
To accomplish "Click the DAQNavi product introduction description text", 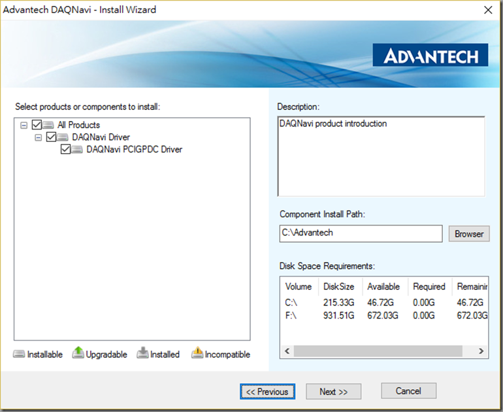I will click(333, 124).
